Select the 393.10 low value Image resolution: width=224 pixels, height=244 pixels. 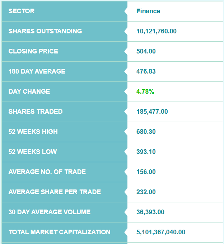coord(146,152)
